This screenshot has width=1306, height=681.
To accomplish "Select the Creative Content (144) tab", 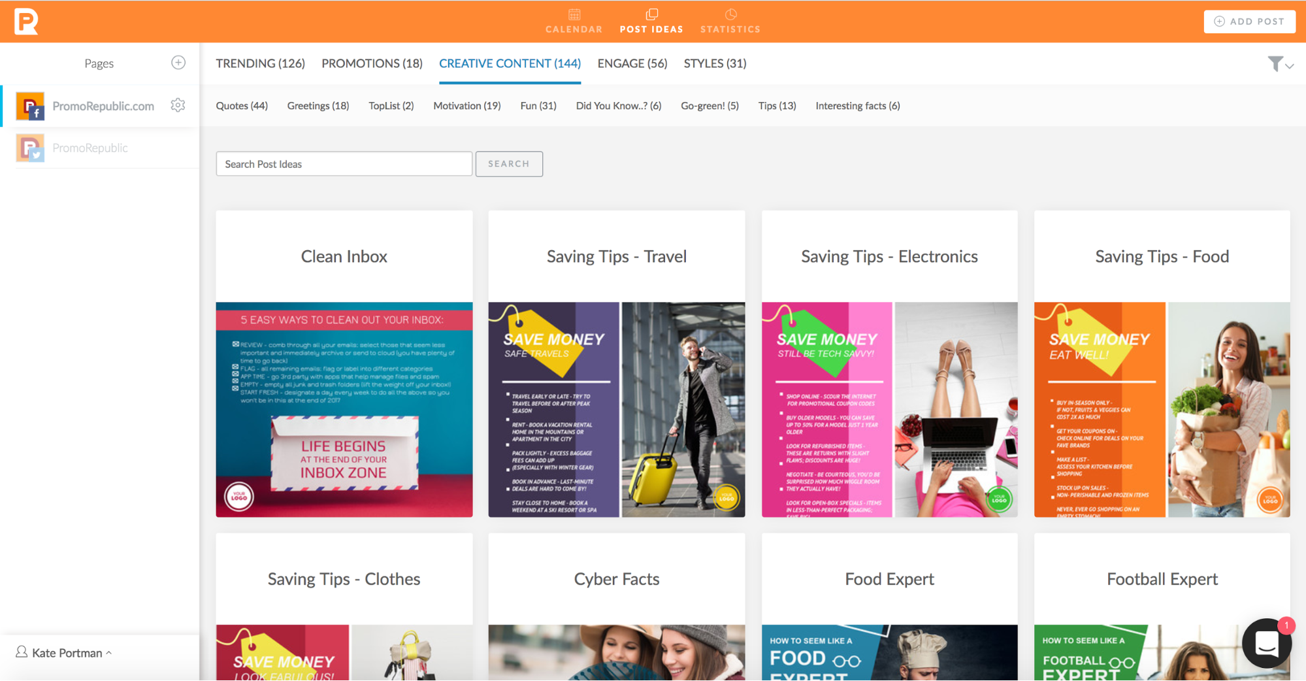I will pos(510,63).
